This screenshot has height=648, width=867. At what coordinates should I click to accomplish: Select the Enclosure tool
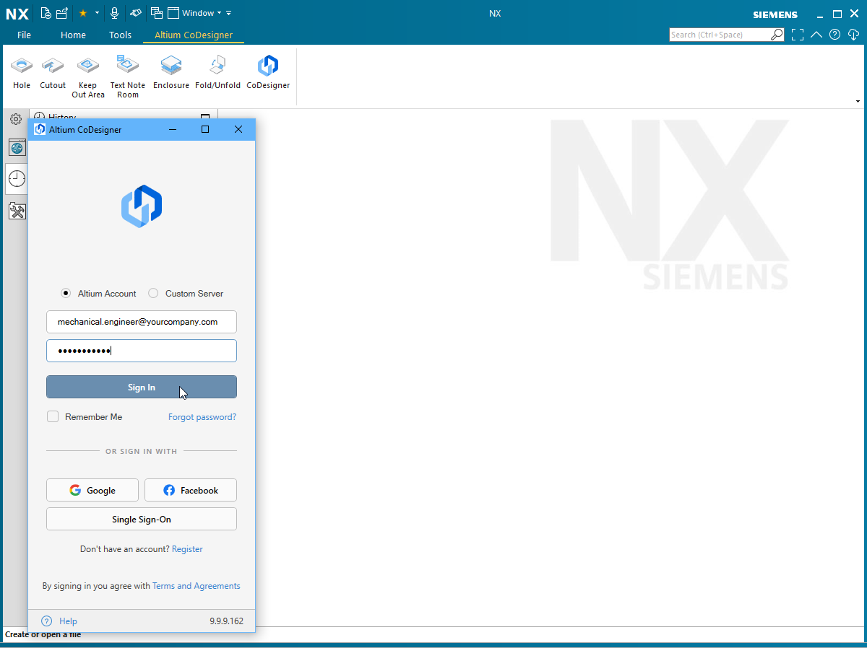click(x=171, y=72)
